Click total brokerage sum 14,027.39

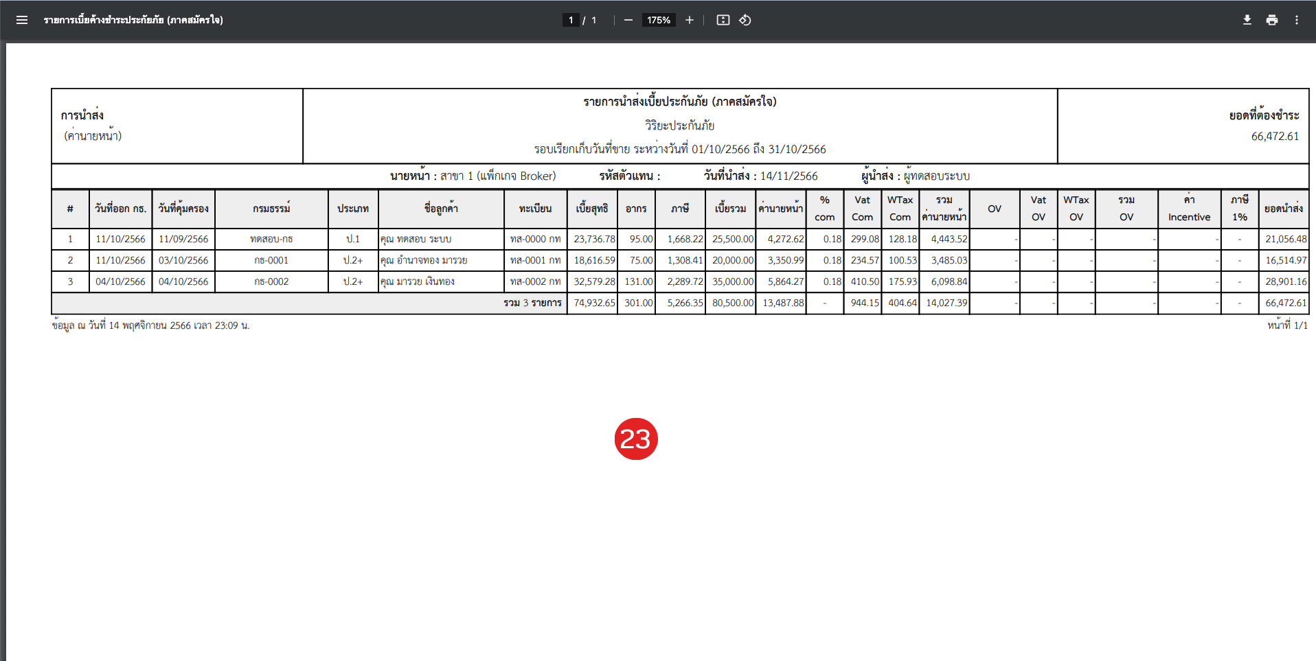point(946,303)
